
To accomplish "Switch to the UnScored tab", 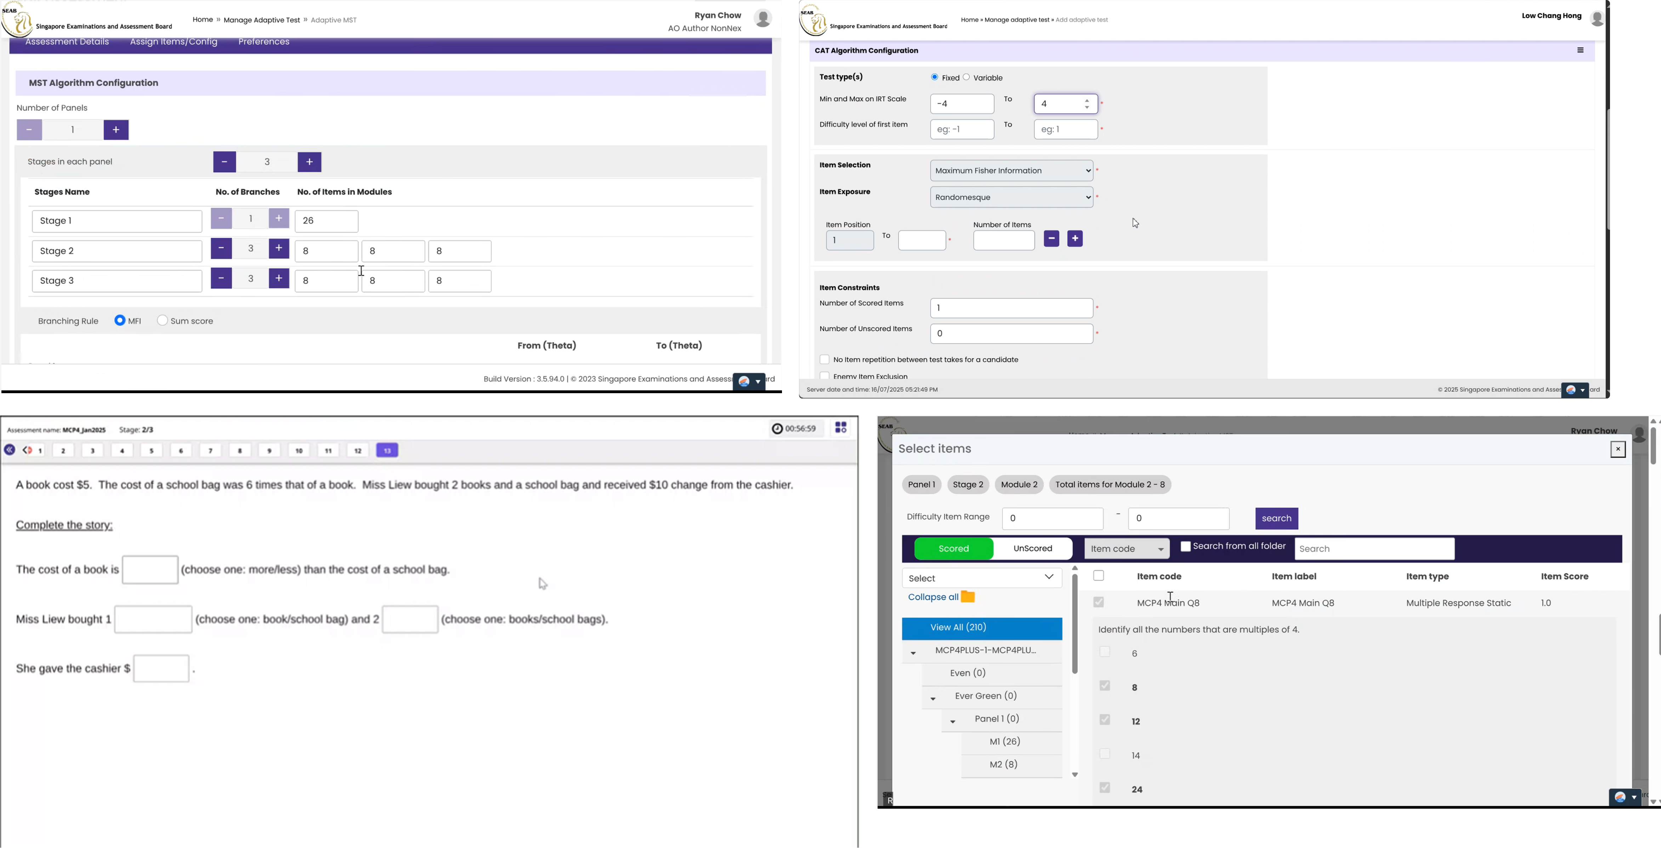I will (1032, 549).
